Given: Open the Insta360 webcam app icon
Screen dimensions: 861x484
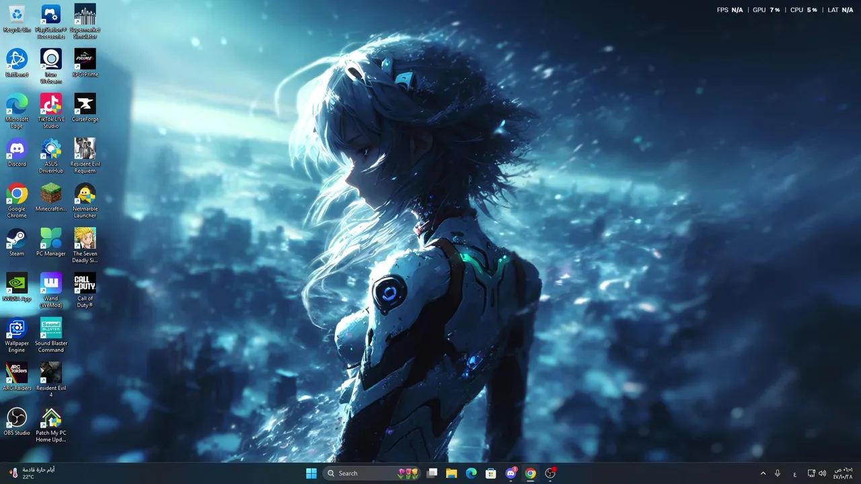Looking at the screenshot, I should click(x=51, y=66).
